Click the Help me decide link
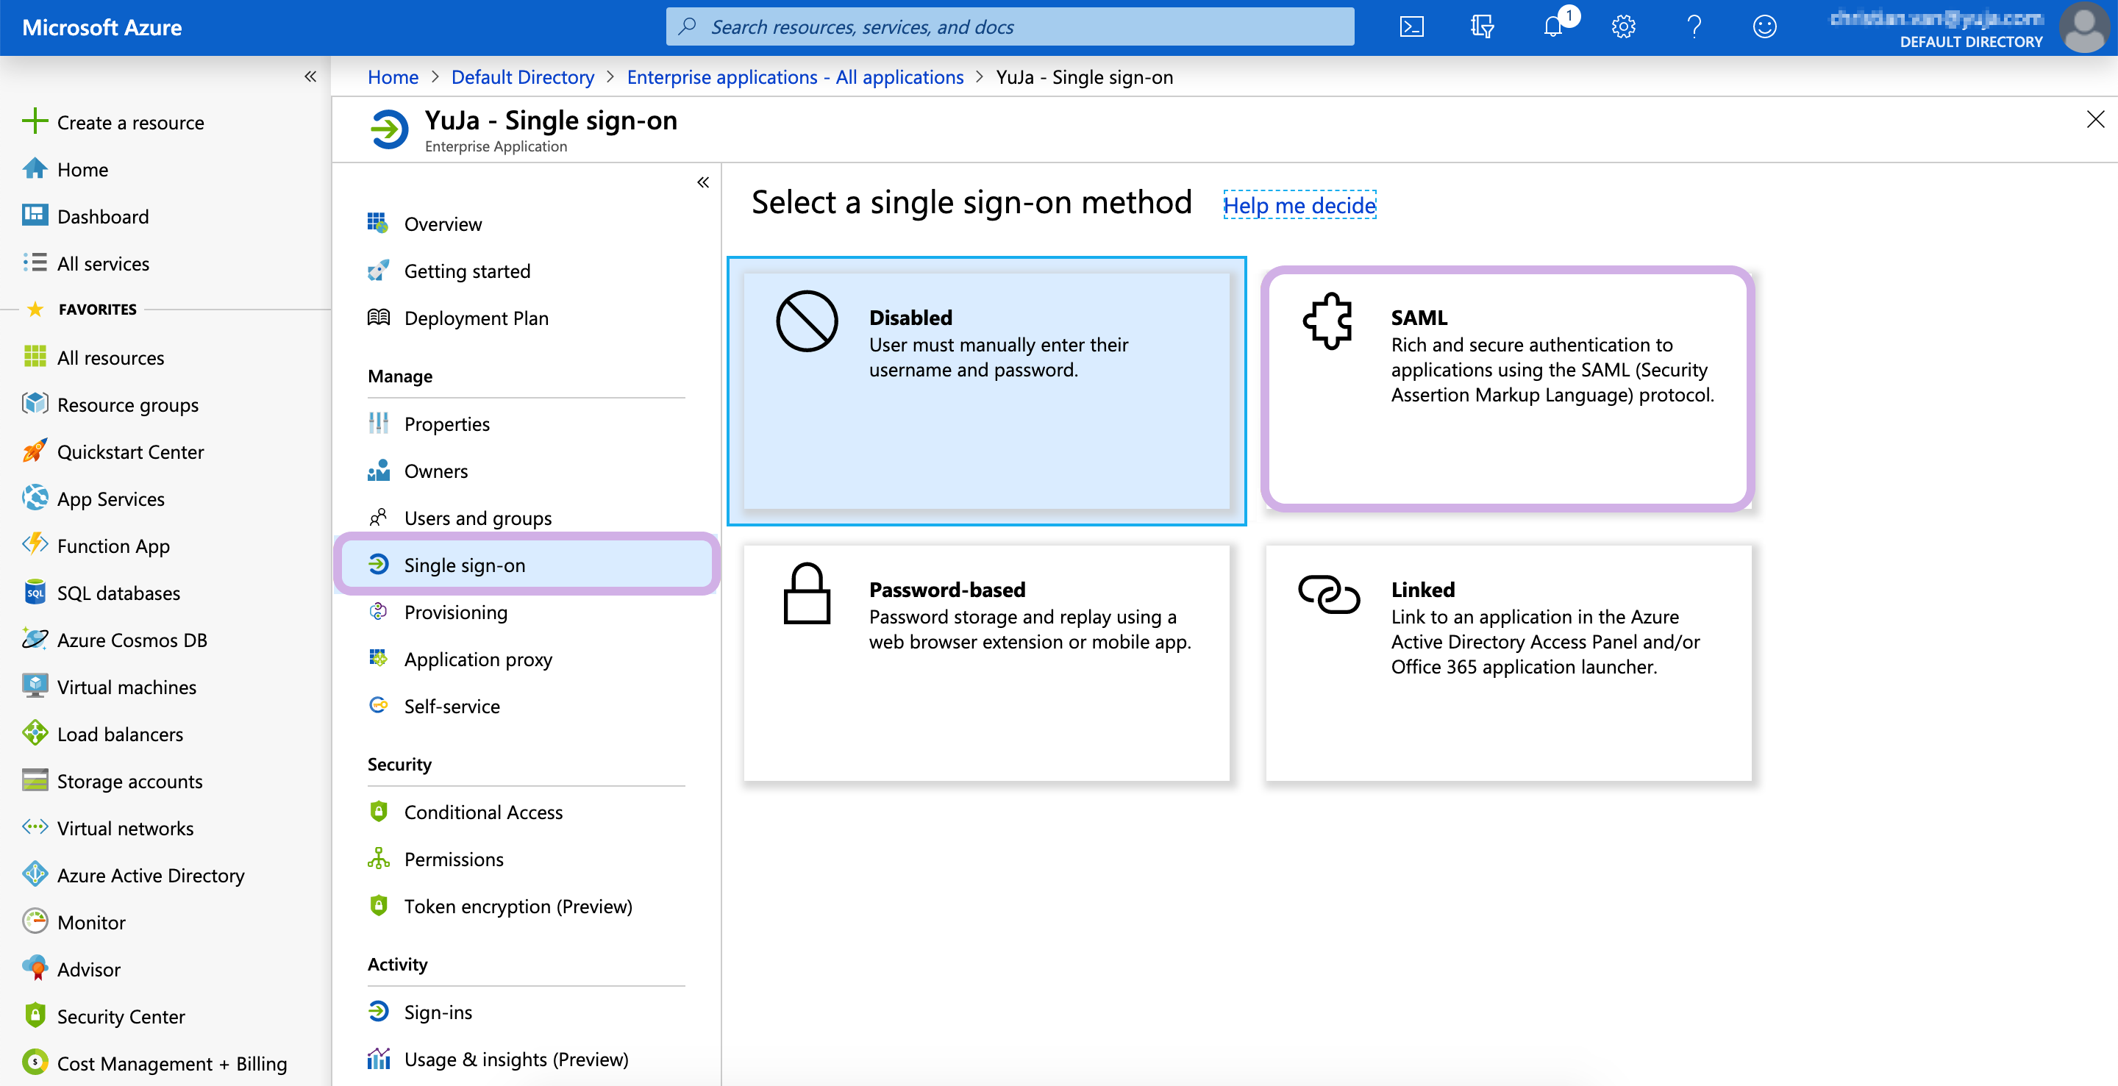The width and height of the screenshot is (2118, 1086). (1299, 204)
